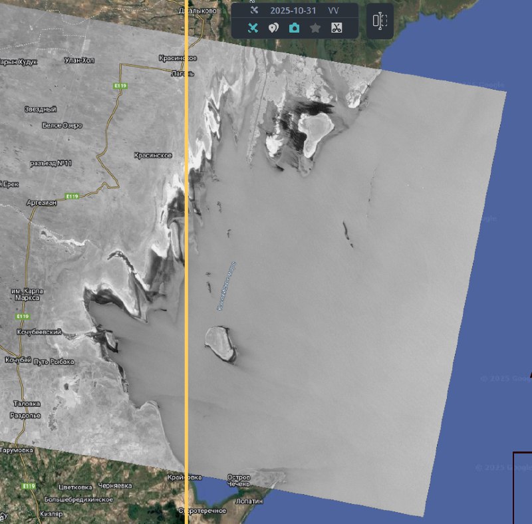Viewport: 532px width, 524px height.
Task: Click the Остров Чечень island label
Action: [x=238, y=481]
